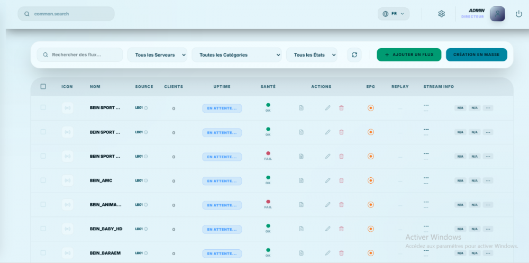The image size is (529, 263).
Task: Select the BEIN_BARAEM row checkbox
Action: point(43,253)
